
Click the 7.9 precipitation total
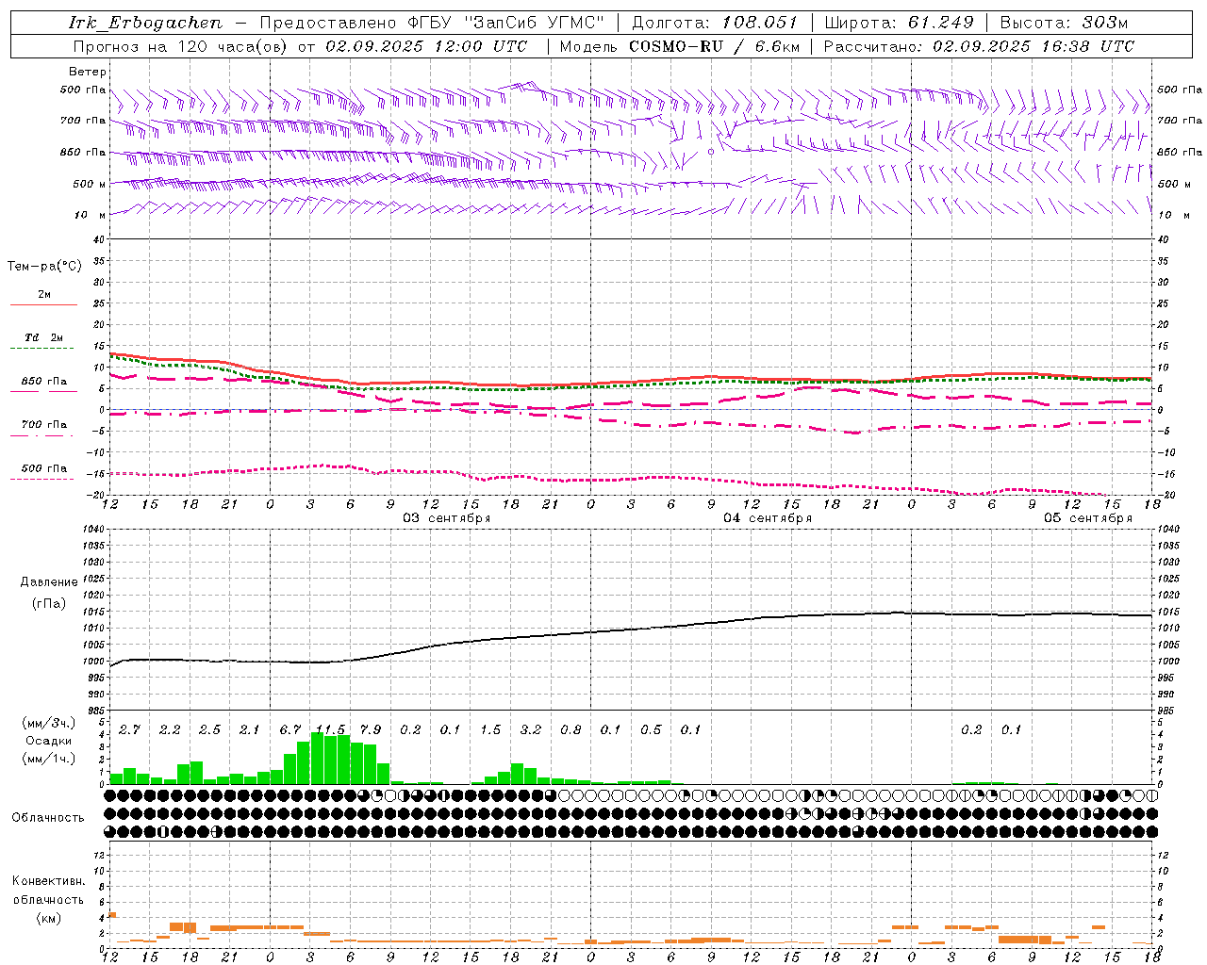click(371, 730)
